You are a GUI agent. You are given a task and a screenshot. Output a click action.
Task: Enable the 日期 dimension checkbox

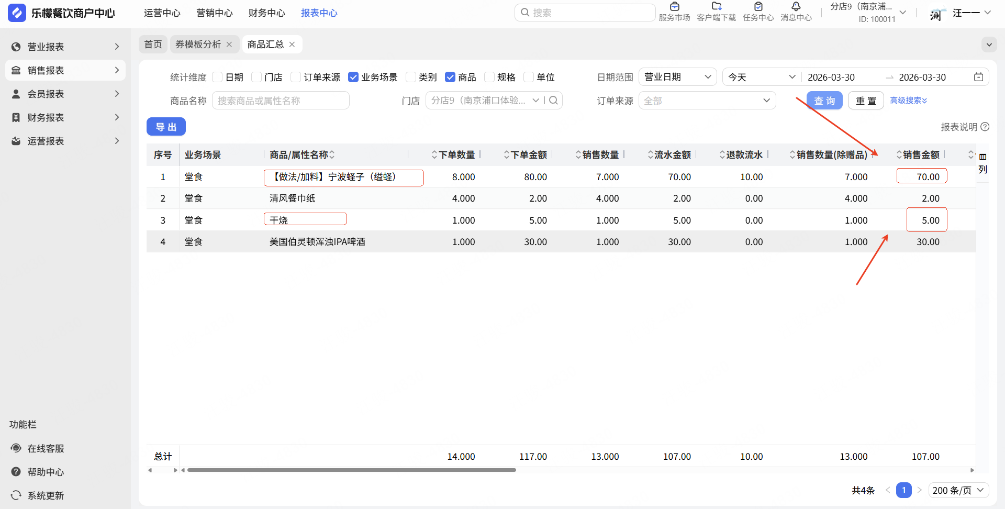coord(218,77)
